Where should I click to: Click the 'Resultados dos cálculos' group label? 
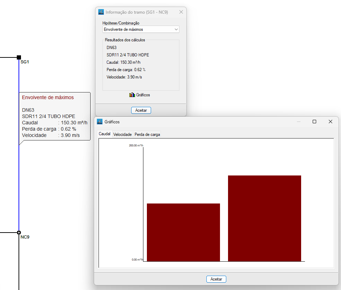125,40
